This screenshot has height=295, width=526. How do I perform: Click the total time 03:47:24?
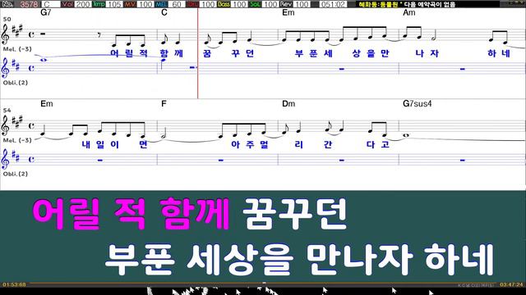pyautogui.click(x=511, y=284)
